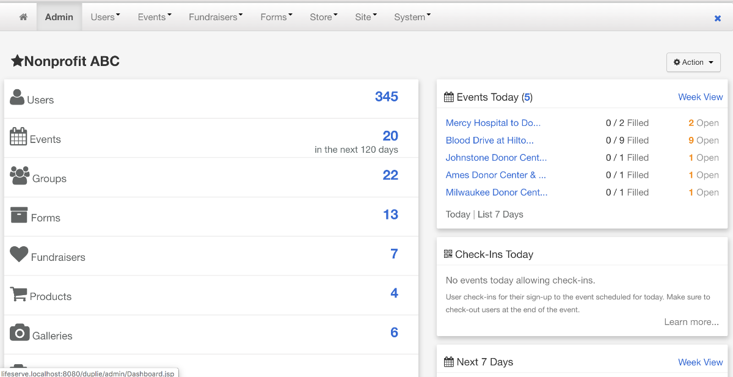Open the Ames Donor Center & ... event
Image resolution: width=733 pixels, height=377 pixels.
496,175
